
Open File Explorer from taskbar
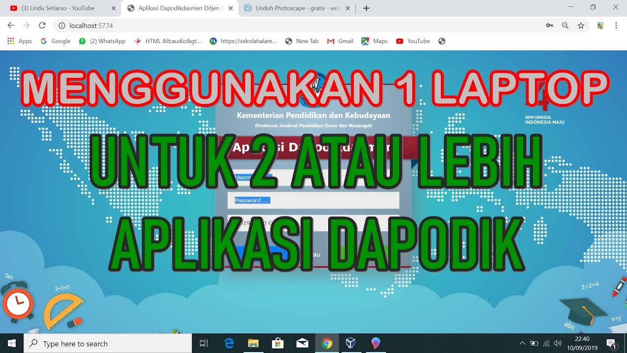point(253,343)
